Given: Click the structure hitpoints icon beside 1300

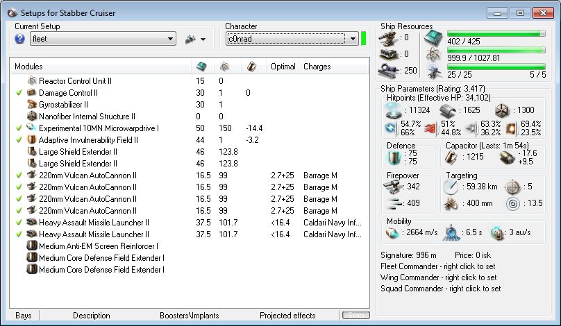Looking at the screenshot, I should (x=502, y=110).
